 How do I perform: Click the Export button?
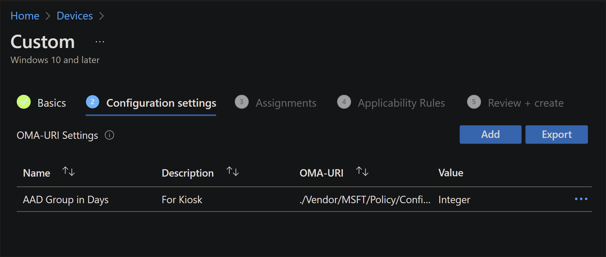click(556, 135)
